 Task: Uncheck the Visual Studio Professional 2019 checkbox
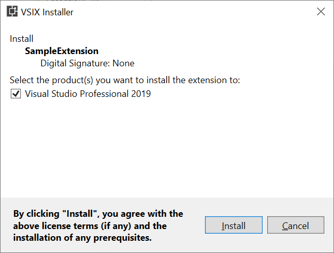coord(16,94)
